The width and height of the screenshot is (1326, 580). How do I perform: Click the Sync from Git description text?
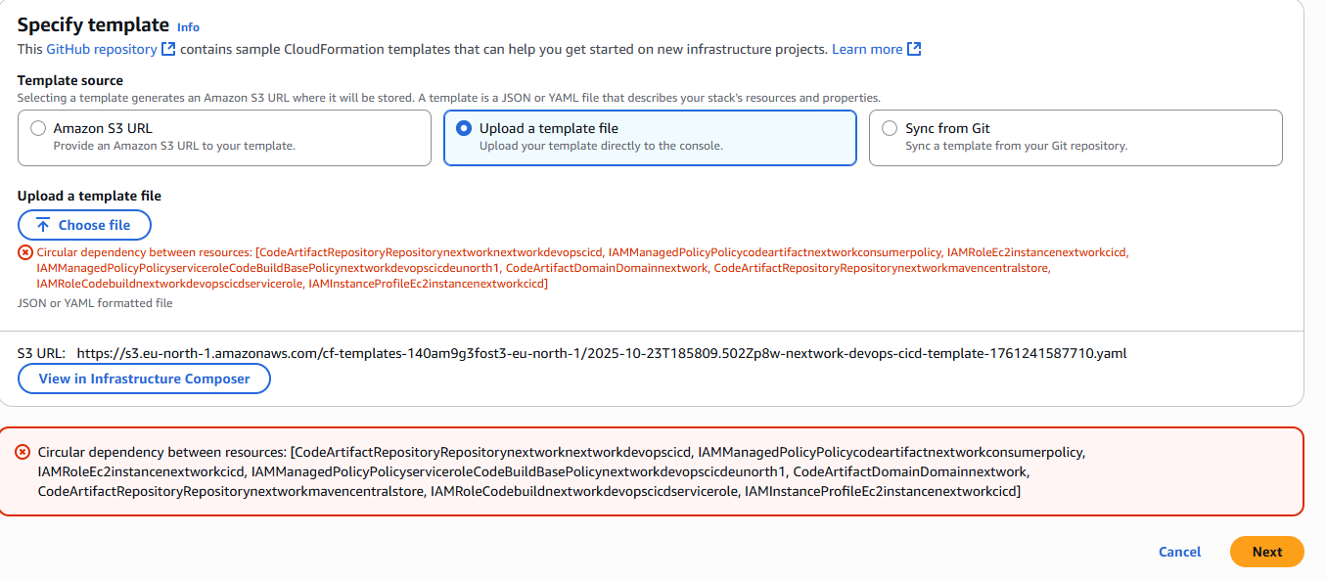[x=1016, y=146]
